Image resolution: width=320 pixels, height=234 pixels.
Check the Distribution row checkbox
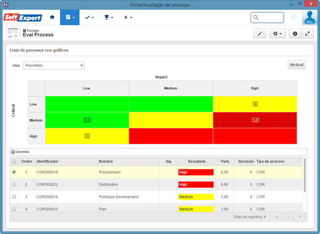[14, 184]
